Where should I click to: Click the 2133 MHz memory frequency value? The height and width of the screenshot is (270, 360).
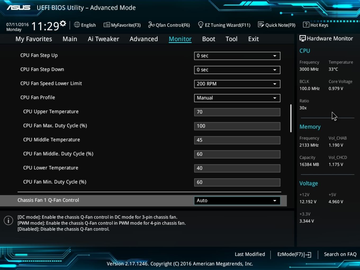309,145
